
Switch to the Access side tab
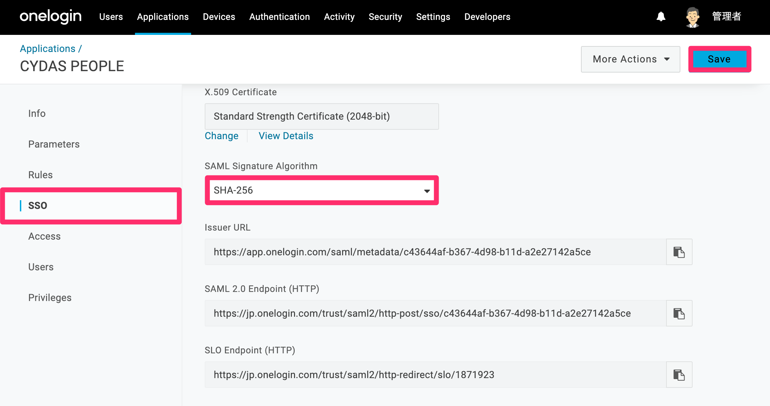tap(44, 236)
